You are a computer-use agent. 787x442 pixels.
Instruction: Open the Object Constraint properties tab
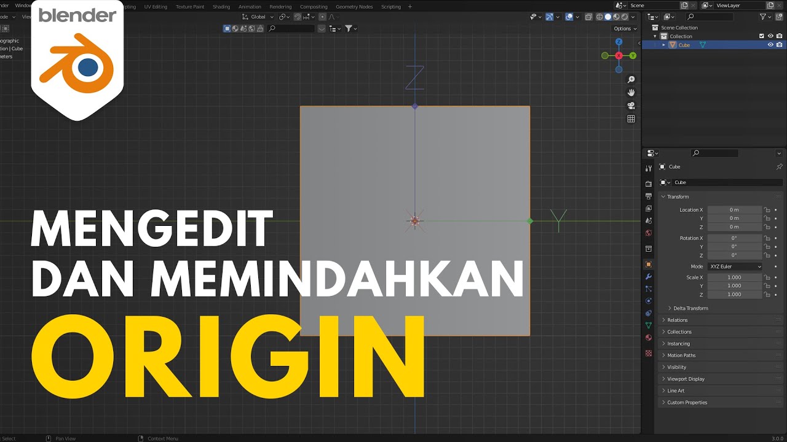click(x=648, y=313)
